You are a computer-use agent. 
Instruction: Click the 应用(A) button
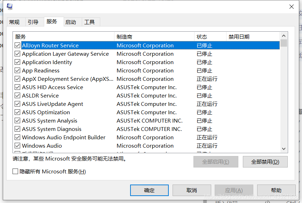click(234, 190)
